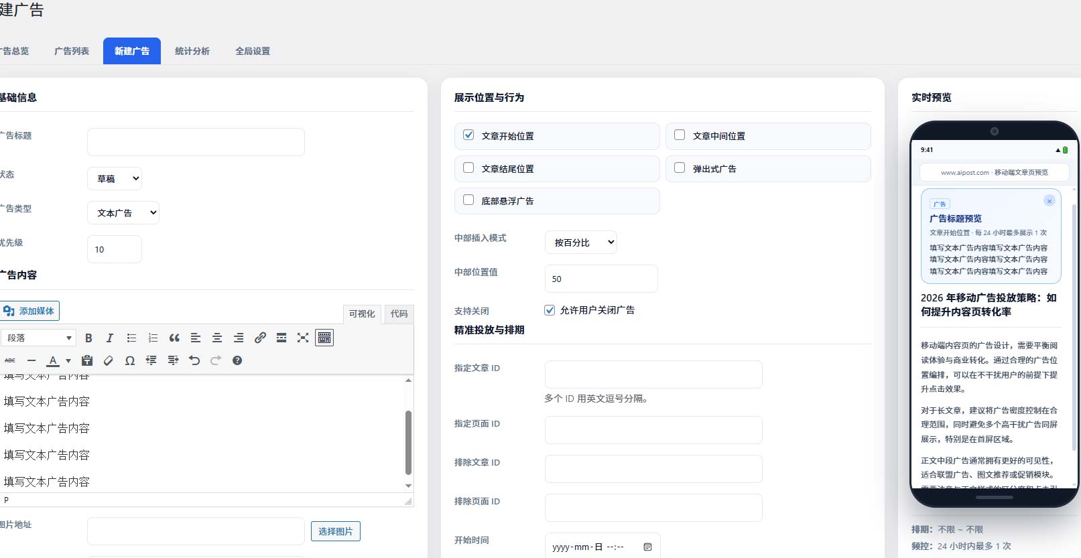Open the special character Omega tool
1081x558 pixels.
[x=130, y=360]
